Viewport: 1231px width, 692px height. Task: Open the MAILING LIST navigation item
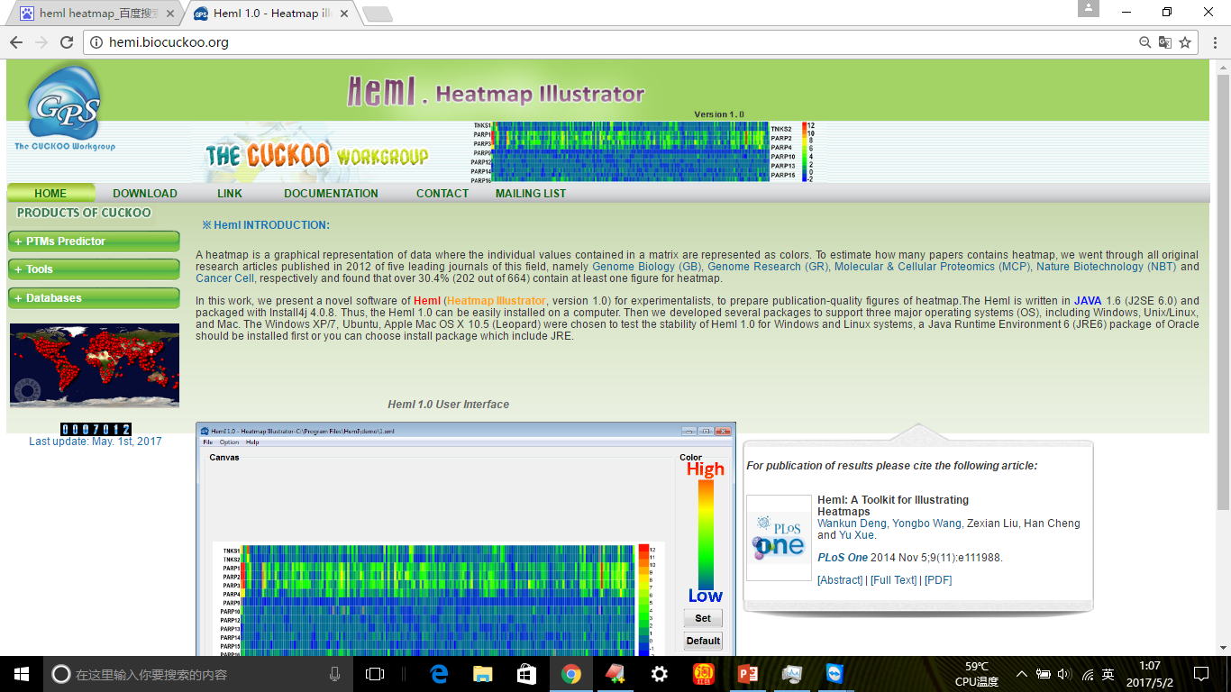coord(531,193)
